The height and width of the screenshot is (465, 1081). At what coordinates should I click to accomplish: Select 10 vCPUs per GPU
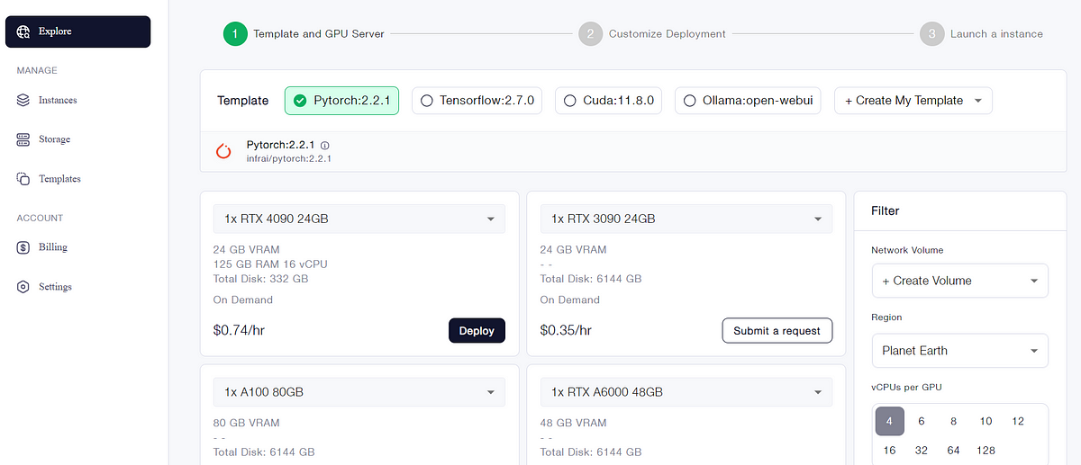(986, 421)
